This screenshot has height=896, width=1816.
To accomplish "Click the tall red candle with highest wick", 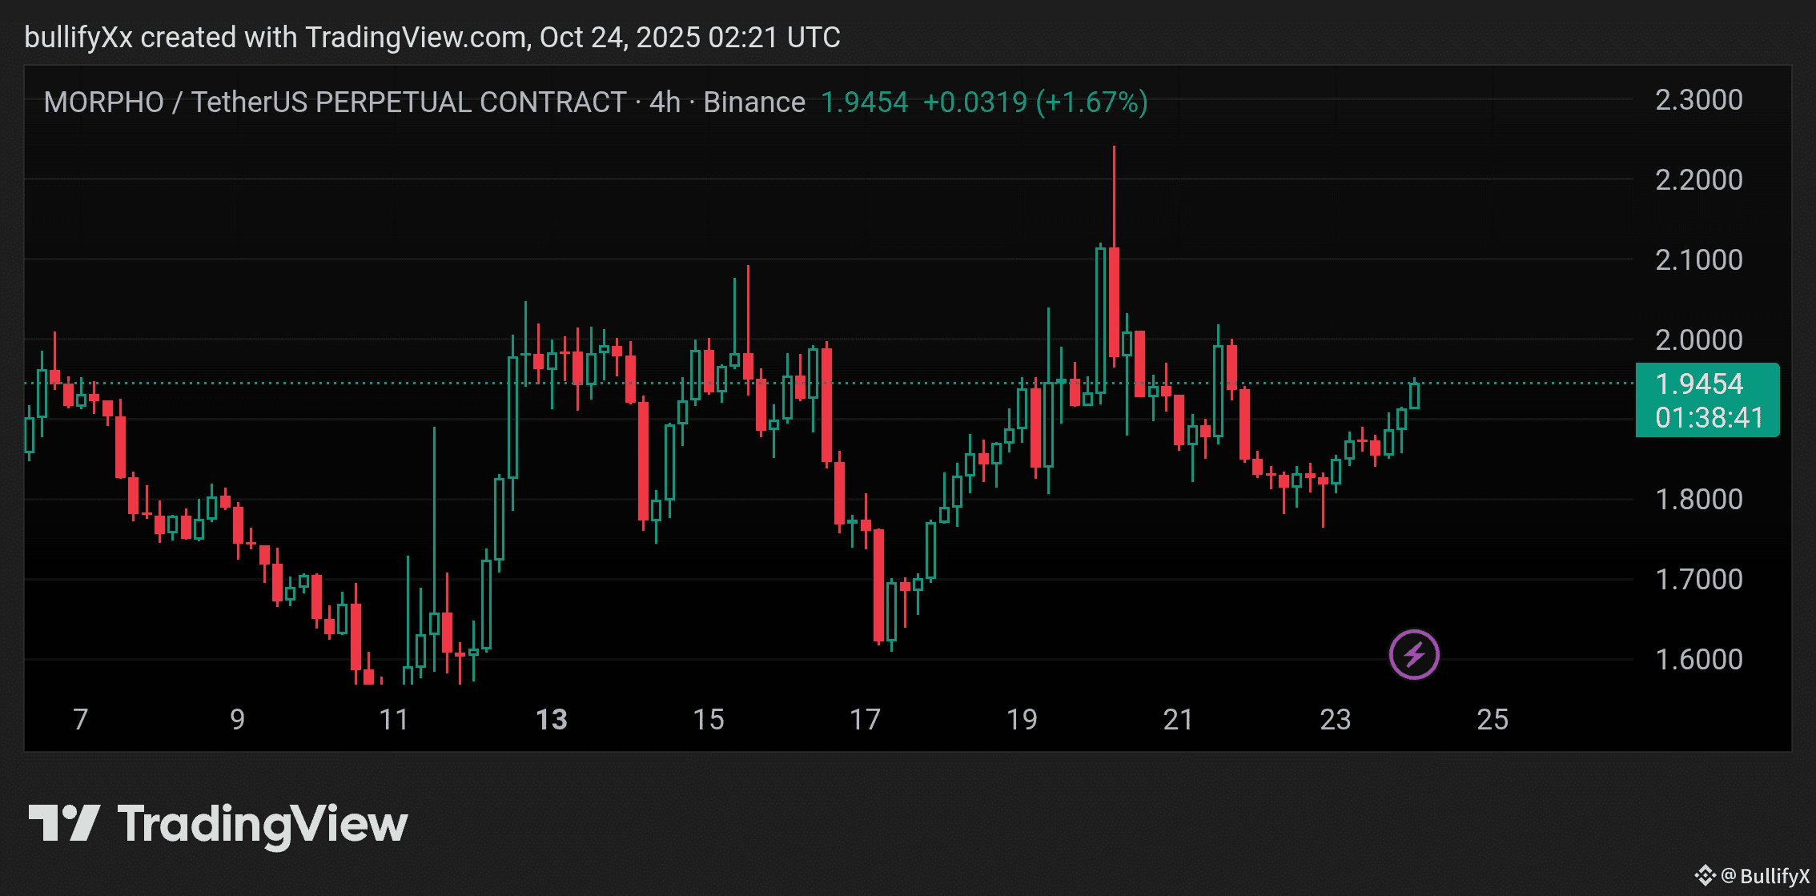I will click(x=1114, y=300).
